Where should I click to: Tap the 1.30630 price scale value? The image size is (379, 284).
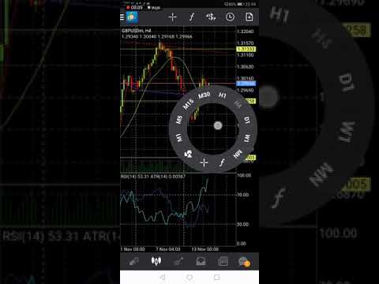pyautogui.click(x=246, y=67)
